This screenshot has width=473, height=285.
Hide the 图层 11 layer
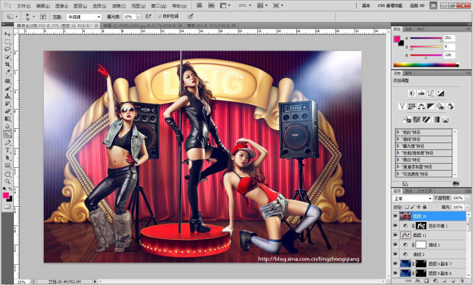[395, 235]
